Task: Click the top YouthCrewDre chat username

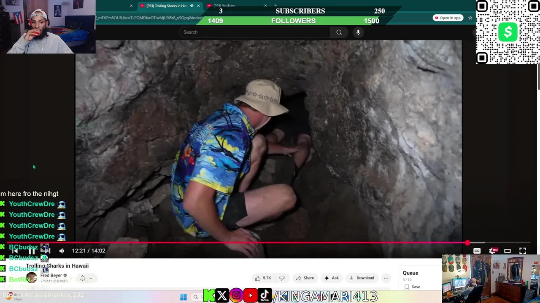Action: coord(32,204)
